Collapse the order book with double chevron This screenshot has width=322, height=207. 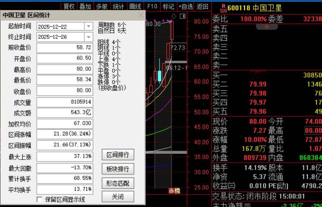(x=267, y=27)
